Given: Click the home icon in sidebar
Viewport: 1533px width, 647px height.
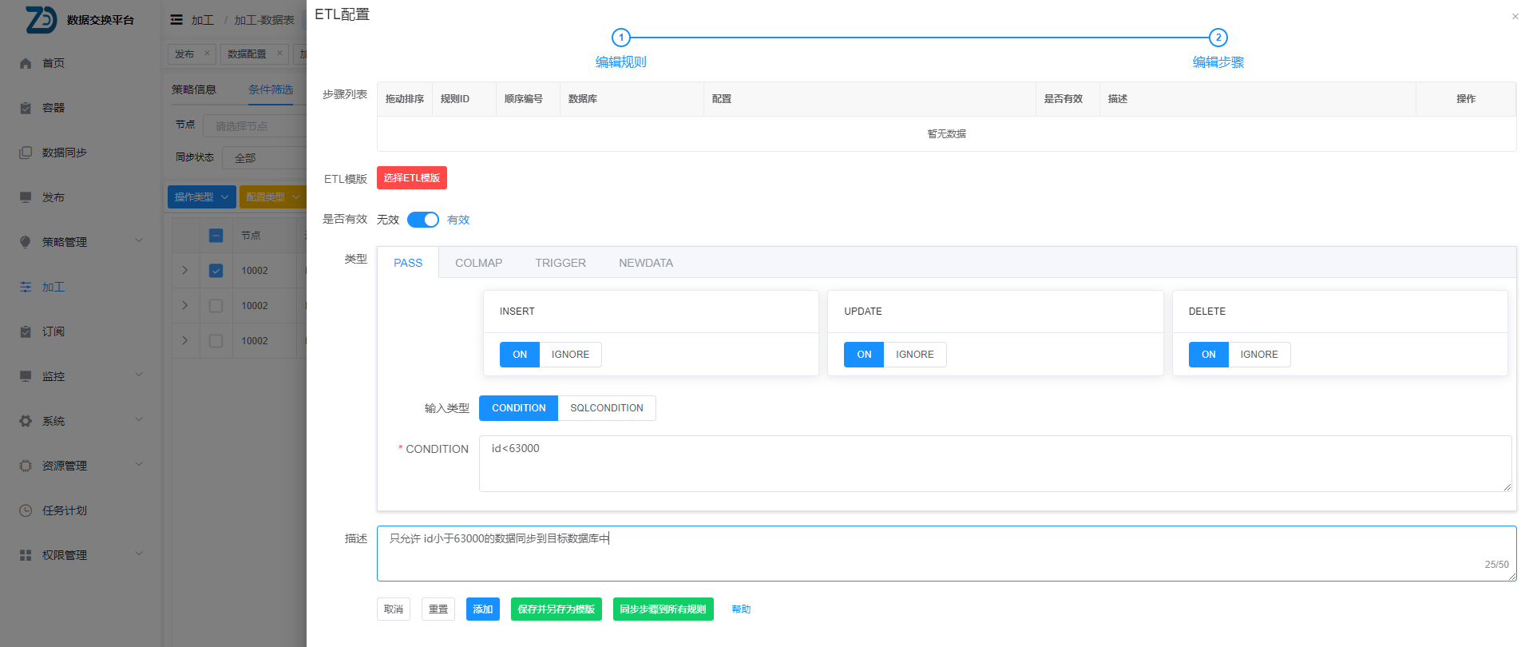Looking at the screenshot, I should pyautogui.click(x=26, y=63).
